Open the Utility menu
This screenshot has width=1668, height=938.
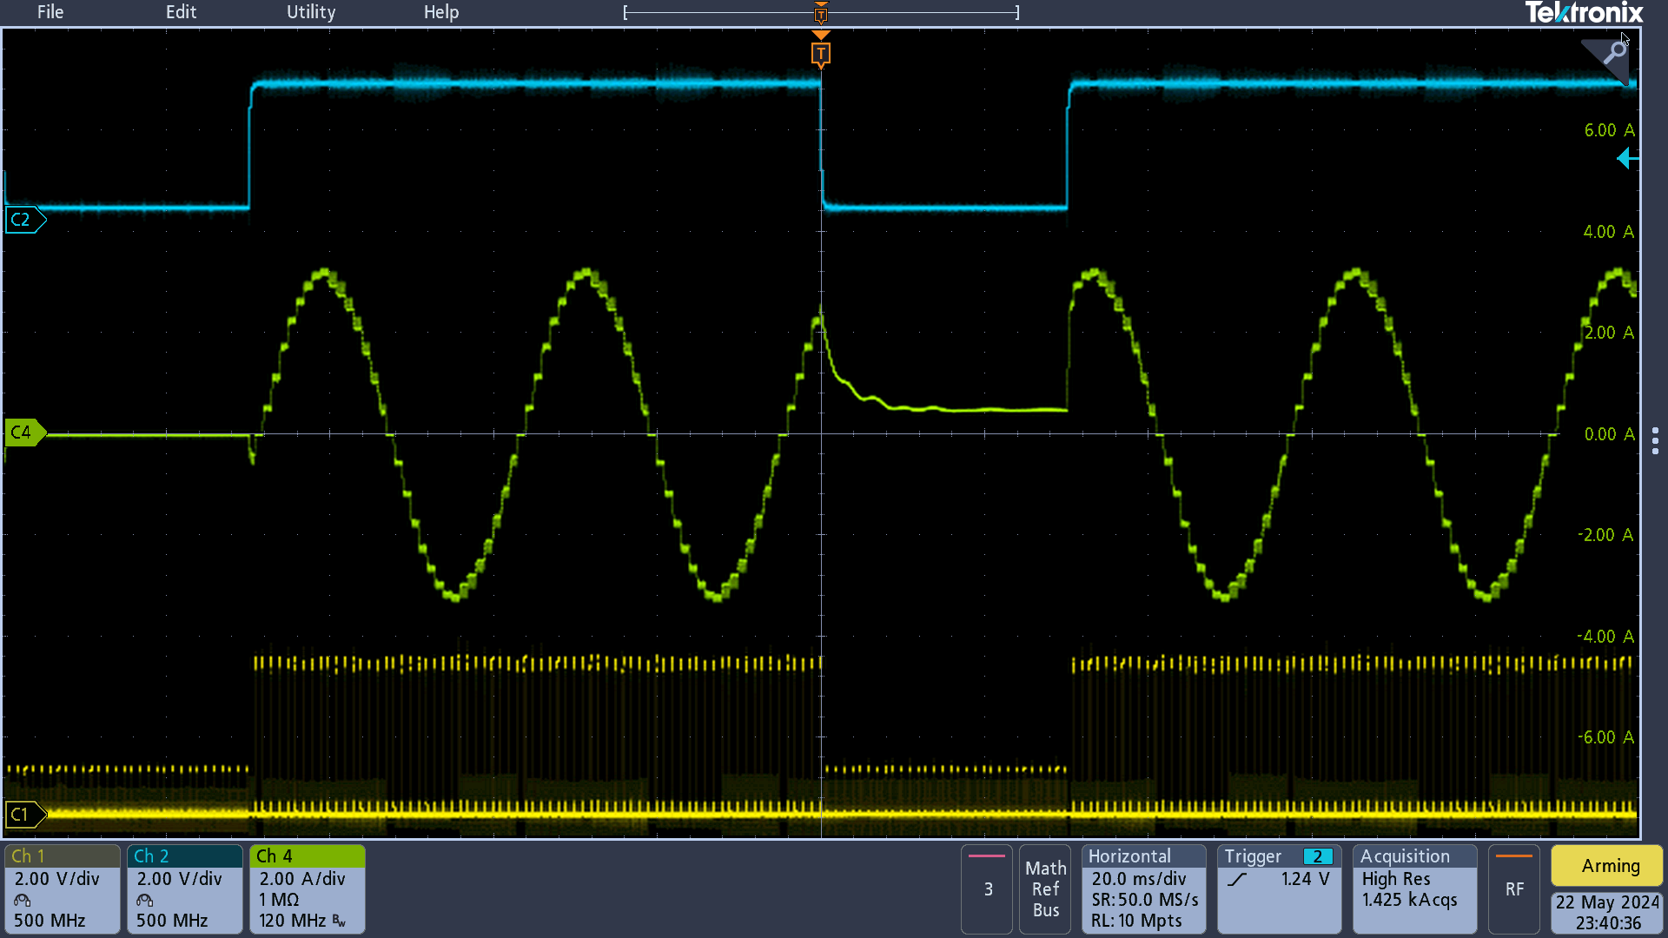(x=310, y=11)
